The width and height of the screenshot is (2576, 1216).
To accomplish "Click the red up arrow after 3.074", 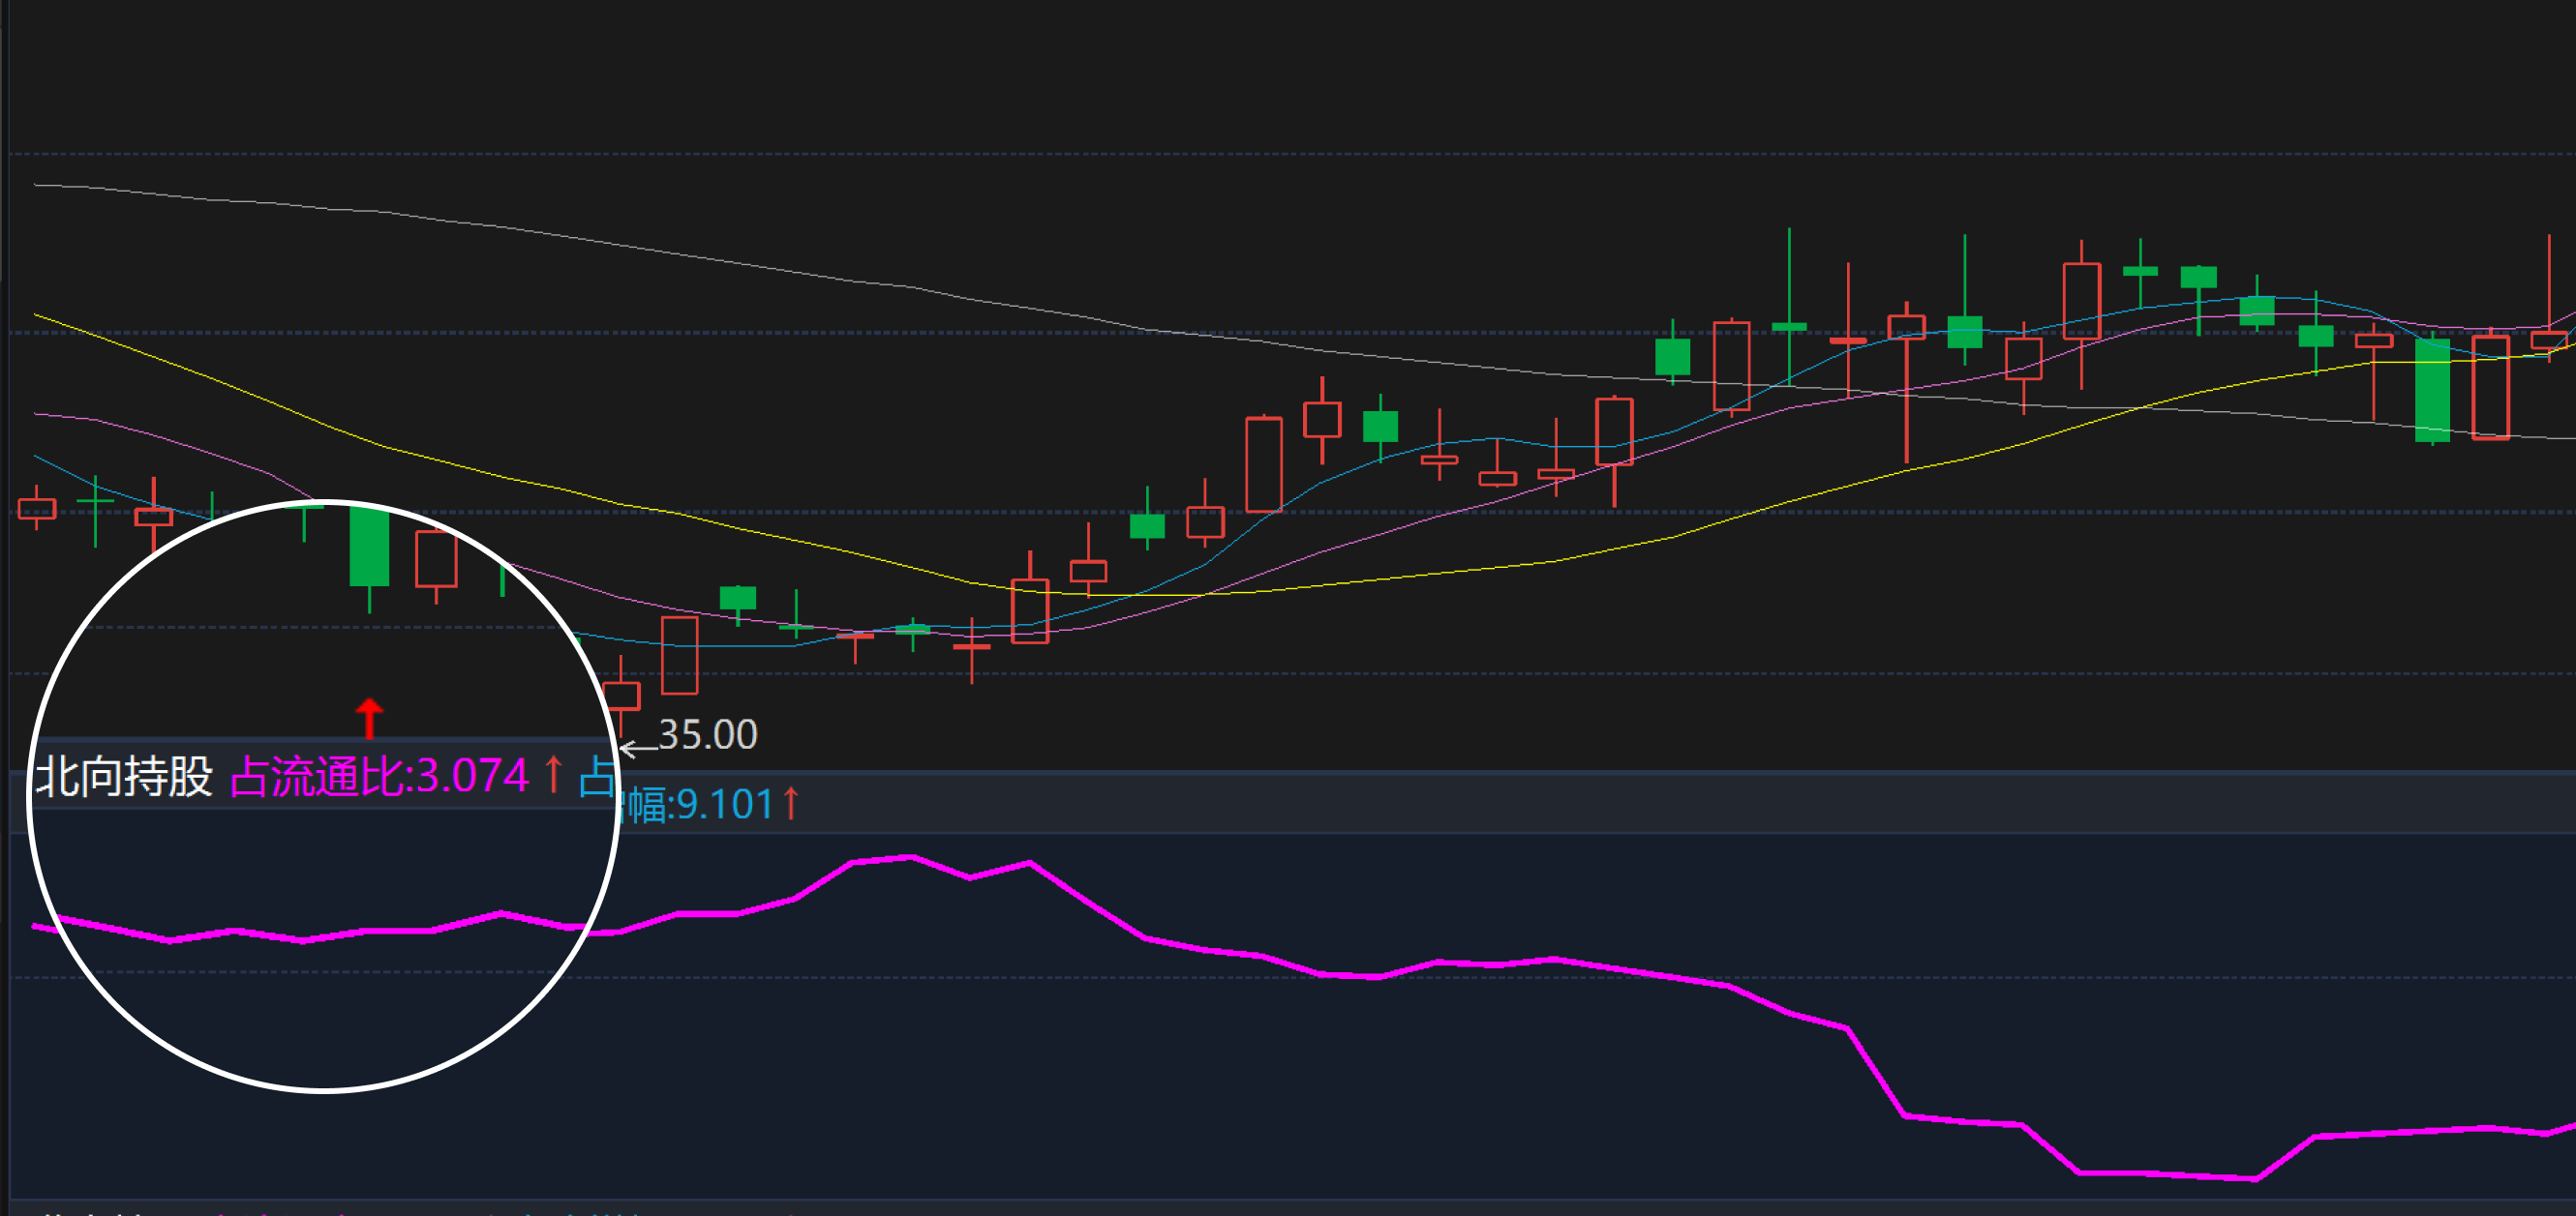I will [x=553, y=776].
